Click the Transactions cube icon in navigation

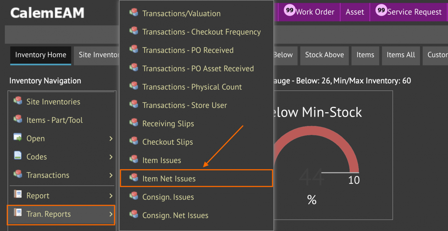[x=17, y=174]
